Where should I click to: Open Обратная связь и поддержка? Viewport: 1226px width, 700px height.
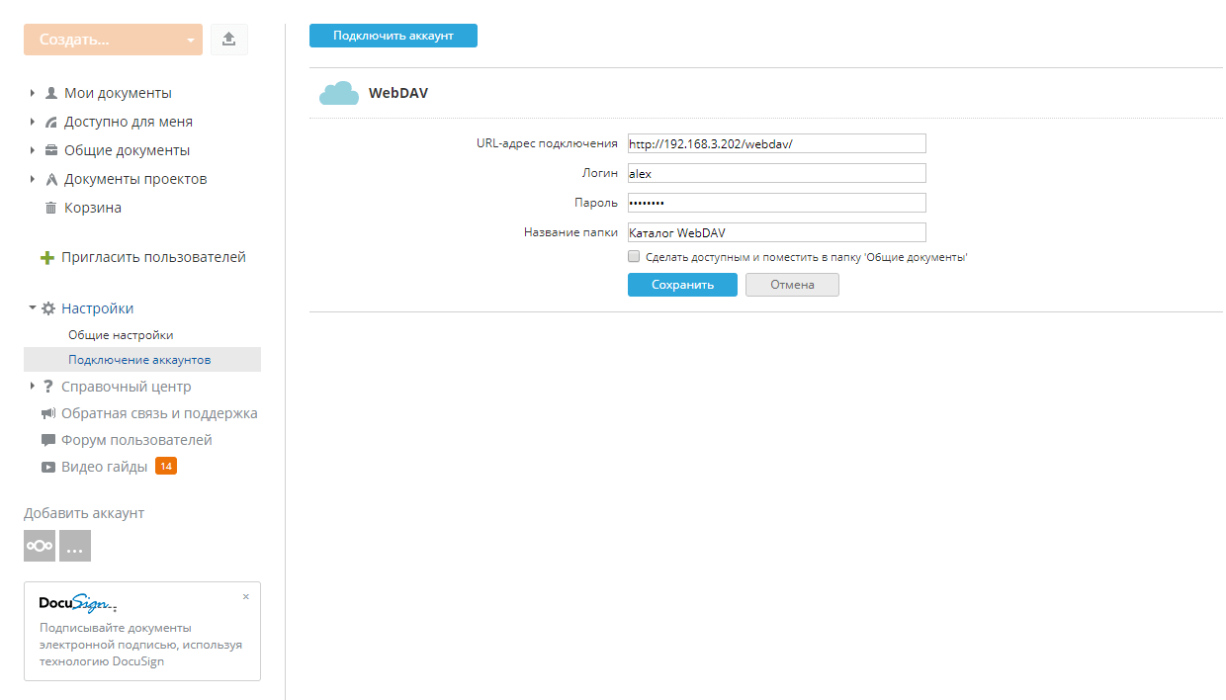(159, 413)
